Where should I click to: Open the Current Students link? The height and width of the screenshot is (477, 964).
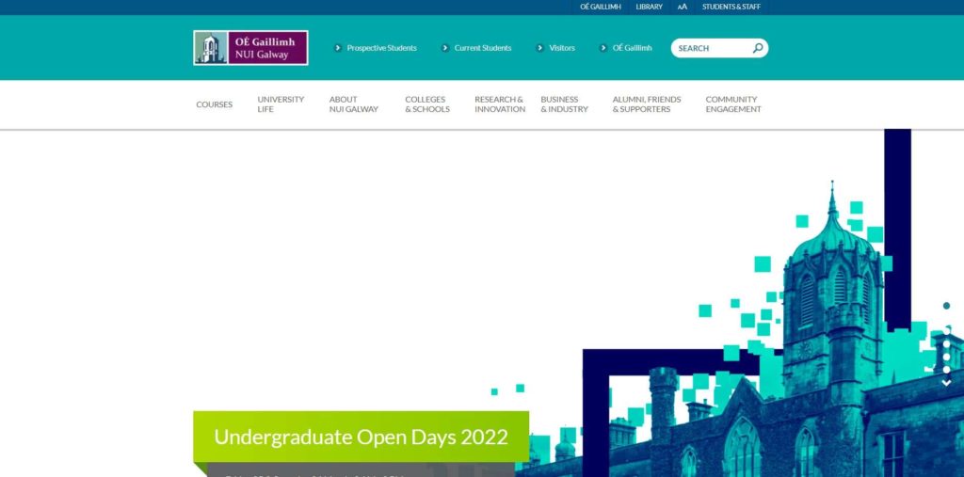click(x=483, y=48)
